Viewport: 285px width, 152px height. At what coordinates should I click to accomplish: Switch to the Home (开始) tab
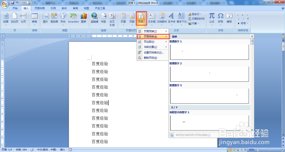15,8
